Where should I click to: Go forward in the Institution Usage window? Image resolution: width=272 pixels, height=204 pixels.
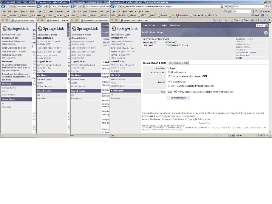117,6
